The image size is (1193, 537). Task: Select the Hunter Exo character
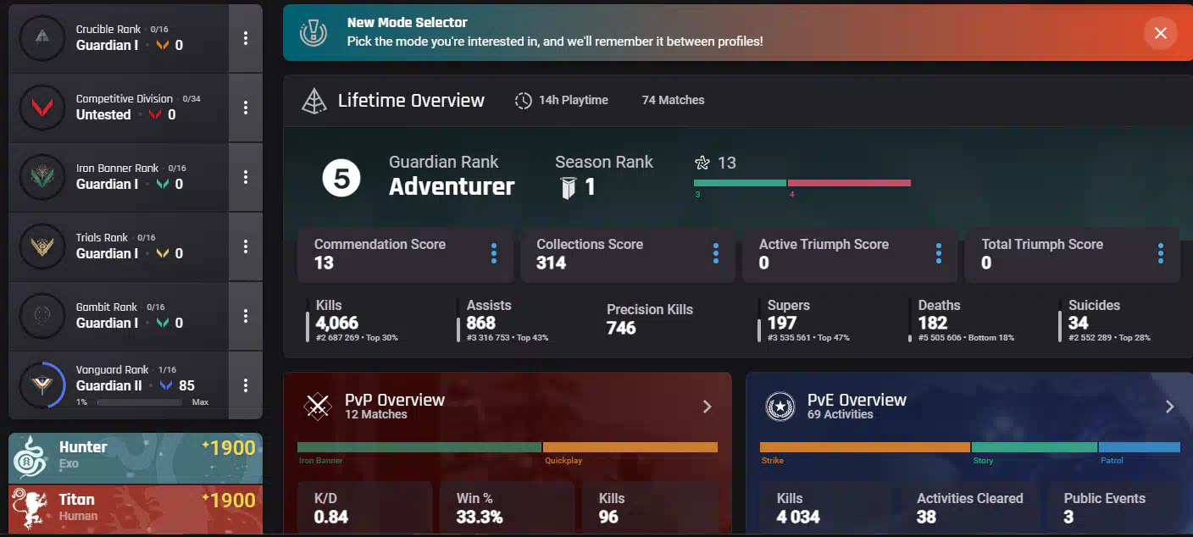coord(136,457)
